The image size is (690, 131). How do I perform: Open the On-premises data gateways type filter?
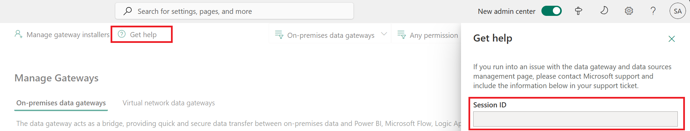[x=330, y=35]
